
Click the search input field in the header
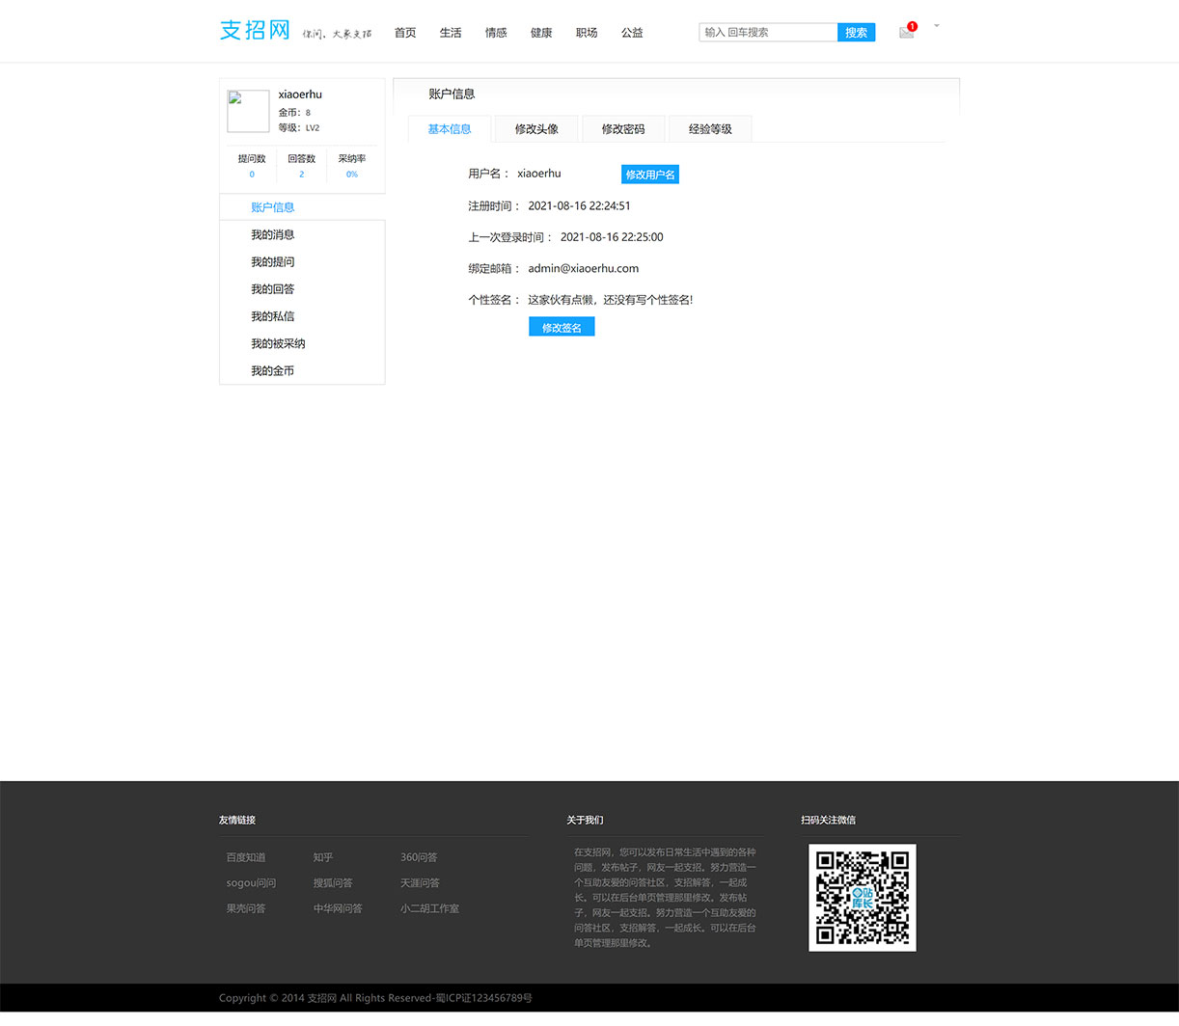768,32
